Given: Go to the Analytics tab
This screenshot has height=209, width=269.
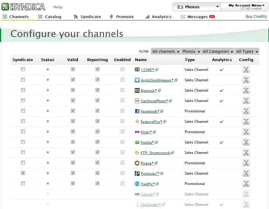Looking at the screenshot, I should (159, 17).
